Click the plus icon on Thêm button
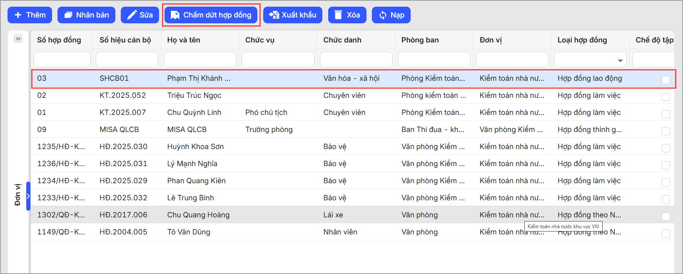683x274 pixels. (18, 15)
